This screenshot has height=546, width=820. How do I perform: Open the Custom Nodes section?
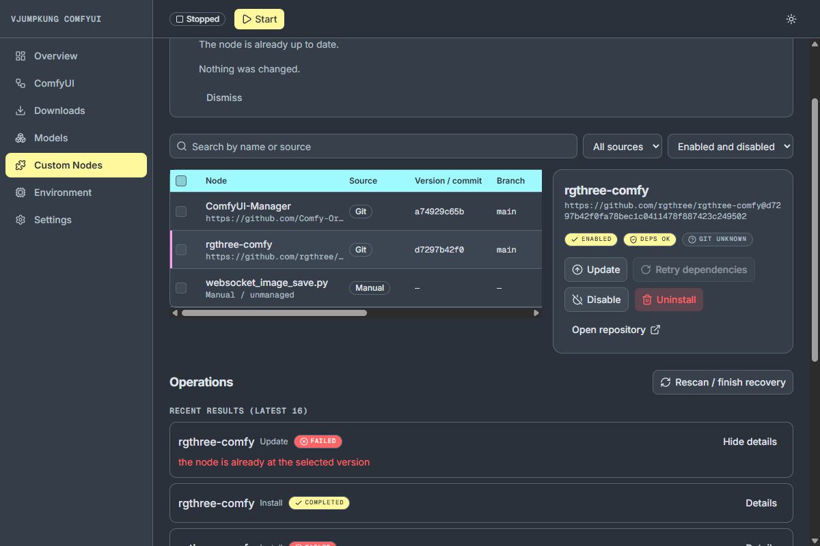pos(76,165)
